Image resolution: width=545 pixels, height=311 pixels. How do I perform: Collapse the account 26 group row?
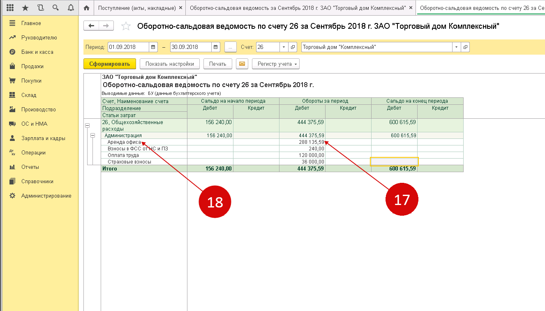[x=87, y=125]
